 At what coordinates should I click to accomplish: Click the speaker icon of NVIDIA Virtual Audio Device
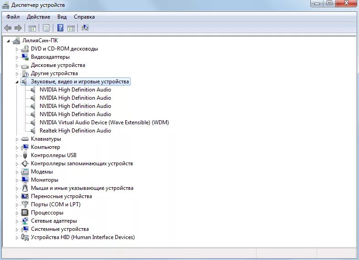point(33,122)
